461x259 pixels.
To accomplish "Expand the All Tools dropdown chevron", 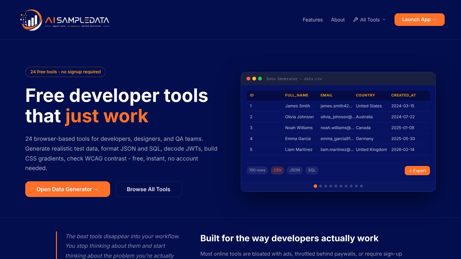I will click(384, 20).
